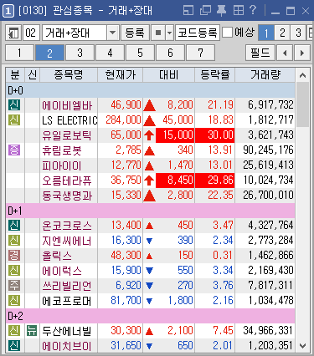Viewport: 314px width, 356px height.
Task: Switch to page tab 4
Action: (x=110, y=53)
